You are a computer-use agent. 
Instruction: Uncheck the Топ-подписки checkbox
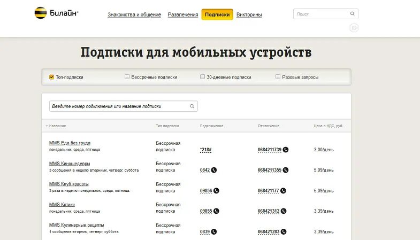pos(51,77)
